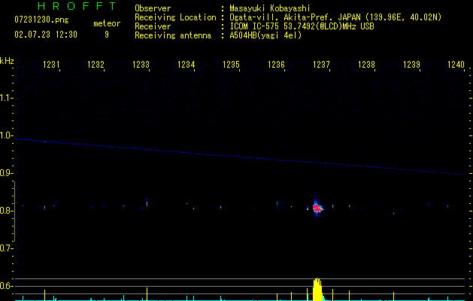Click the meteor count value 9
The width and height of the screenshot is (473, 301).
click(106, 35)
